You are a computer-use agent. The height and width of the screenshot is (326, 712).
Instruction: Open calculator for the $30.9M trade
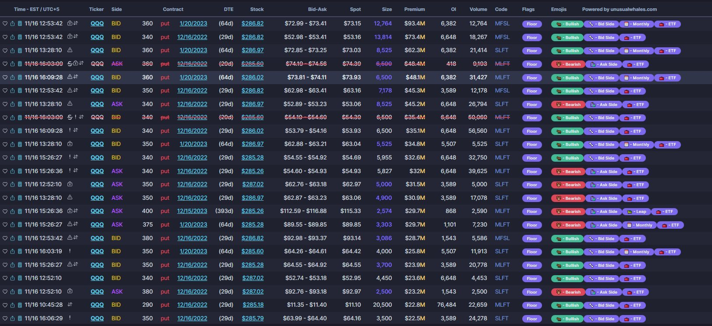click(x=20, y=198)
